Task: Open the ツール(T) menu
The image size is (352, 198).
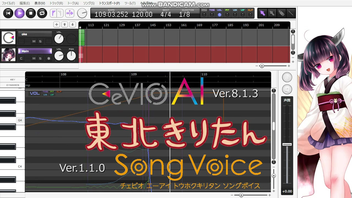Action: 130,3
